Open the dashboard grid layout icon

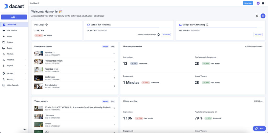(x=263, y=16)
